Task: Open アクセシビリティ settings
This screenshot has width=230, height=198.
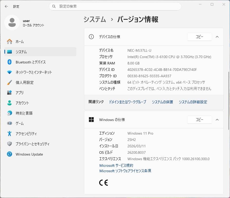Action: (40, 134)
